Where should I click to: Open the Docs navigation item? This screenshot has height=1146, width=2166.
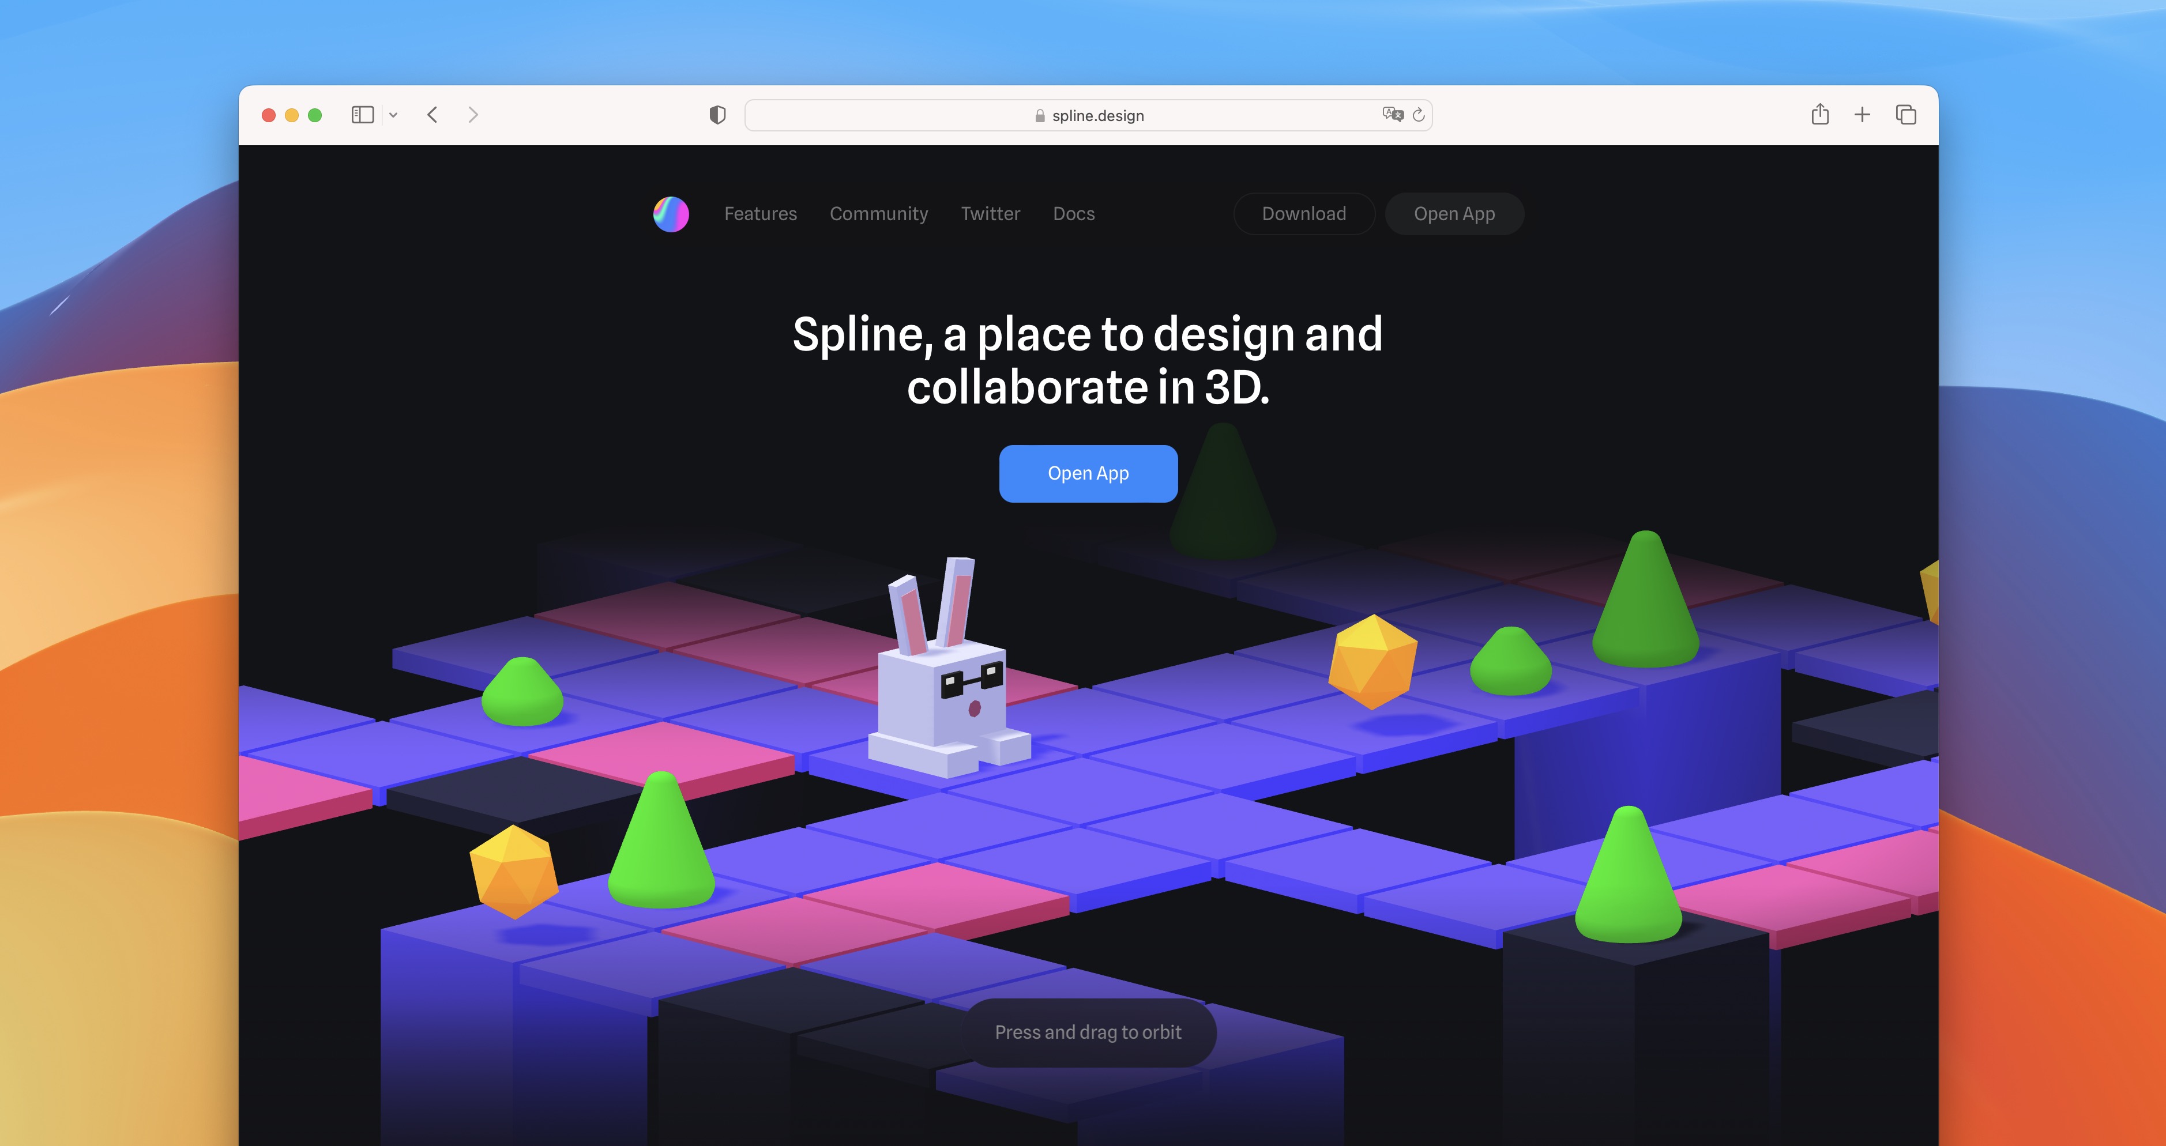1074,213
